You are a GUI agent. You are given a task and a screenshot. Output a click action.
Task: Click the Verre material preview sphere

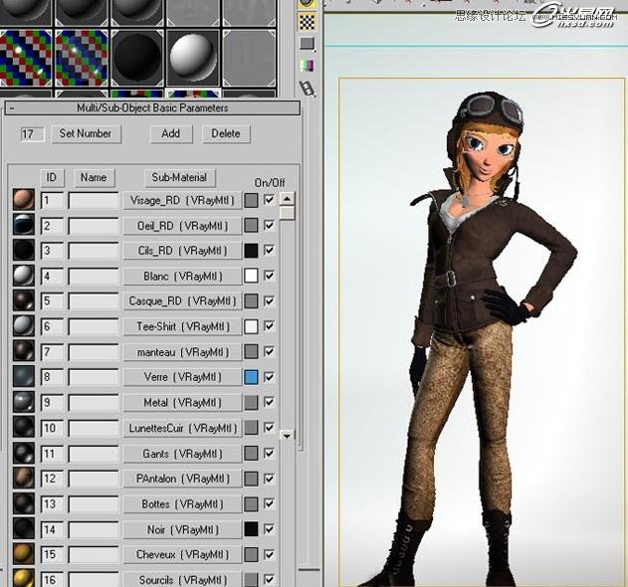[x=24, y=377]
